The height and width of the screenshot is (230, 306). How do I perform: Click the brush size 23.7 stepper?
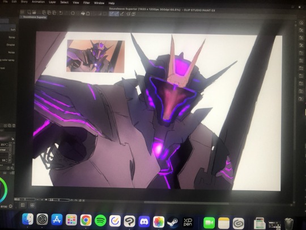tap(7, 145)
